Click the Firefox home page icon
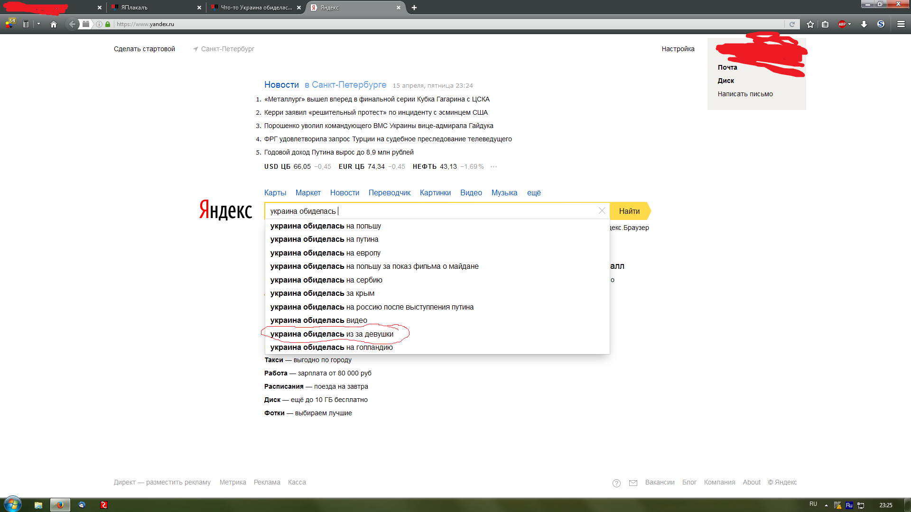Screen dimensions: 911x512 point(54,24)
